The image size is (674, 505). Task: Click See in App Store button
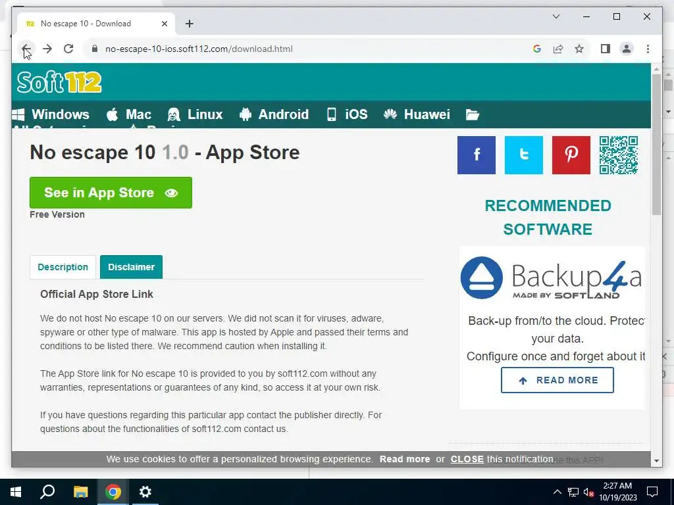pos(111,193)
